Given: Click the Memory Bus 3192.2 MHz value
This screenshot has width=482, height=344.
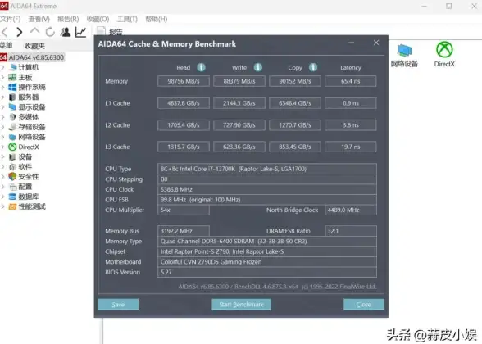Looking at the screenshot, I should point(184,231).
